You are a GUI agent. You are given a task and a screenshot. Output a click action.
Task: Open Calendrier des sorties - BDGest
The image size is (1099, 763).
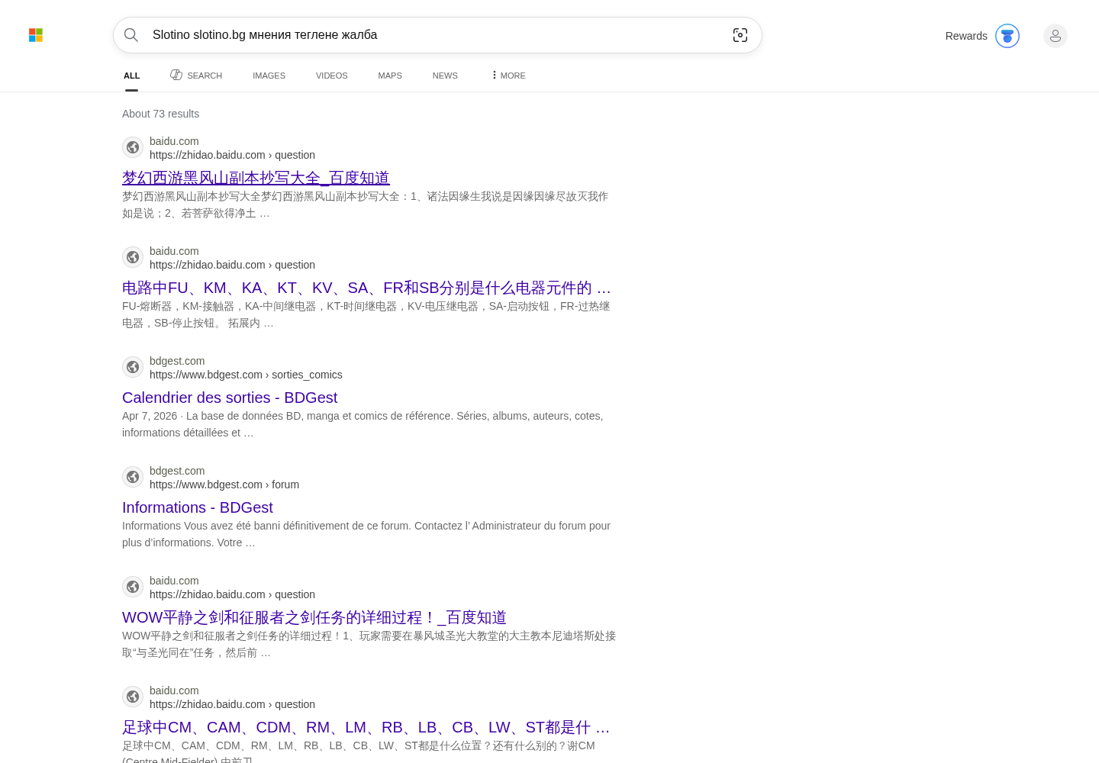230,398
